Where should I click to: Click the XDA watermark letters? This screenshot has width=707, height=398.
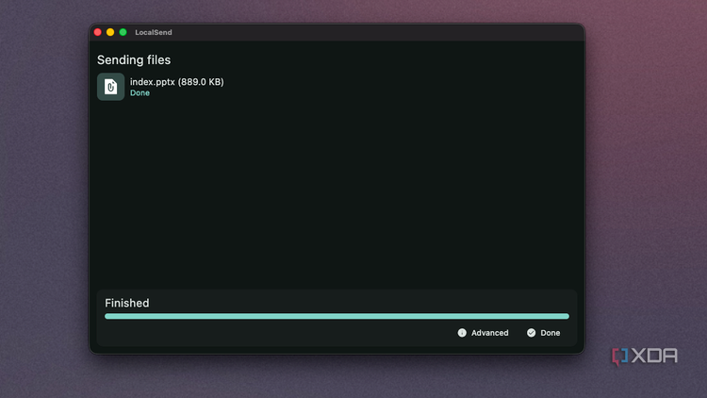click(x=654, y=356)
